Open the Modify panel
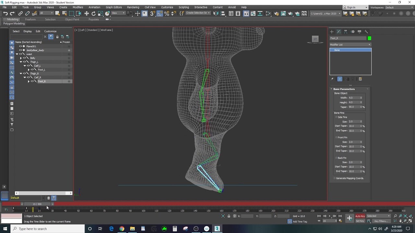415x233 pixels. [338, 31]
